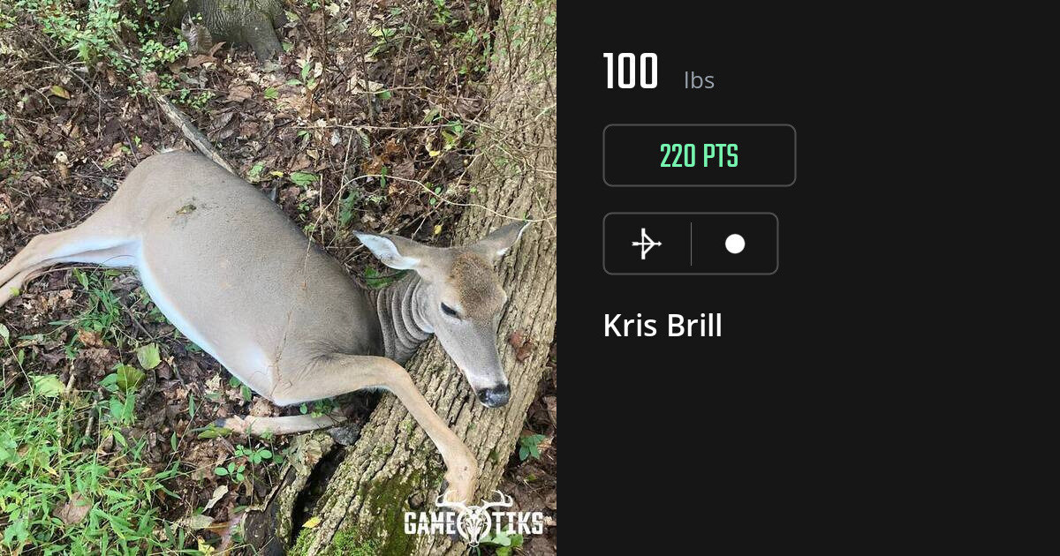This screenshot has width=1060, height=556.
Task: Click the deer's left ear in photo
Action: pos(387,250)
